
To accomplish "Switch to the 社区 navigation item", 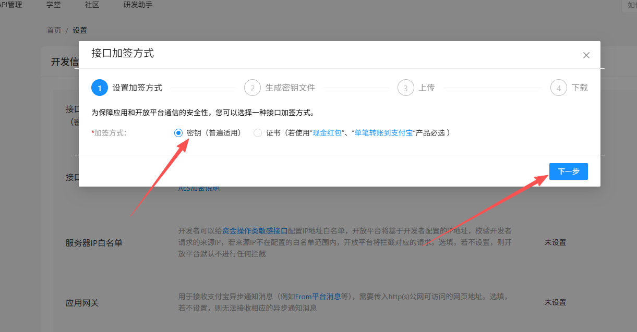I will click(92, 5).
